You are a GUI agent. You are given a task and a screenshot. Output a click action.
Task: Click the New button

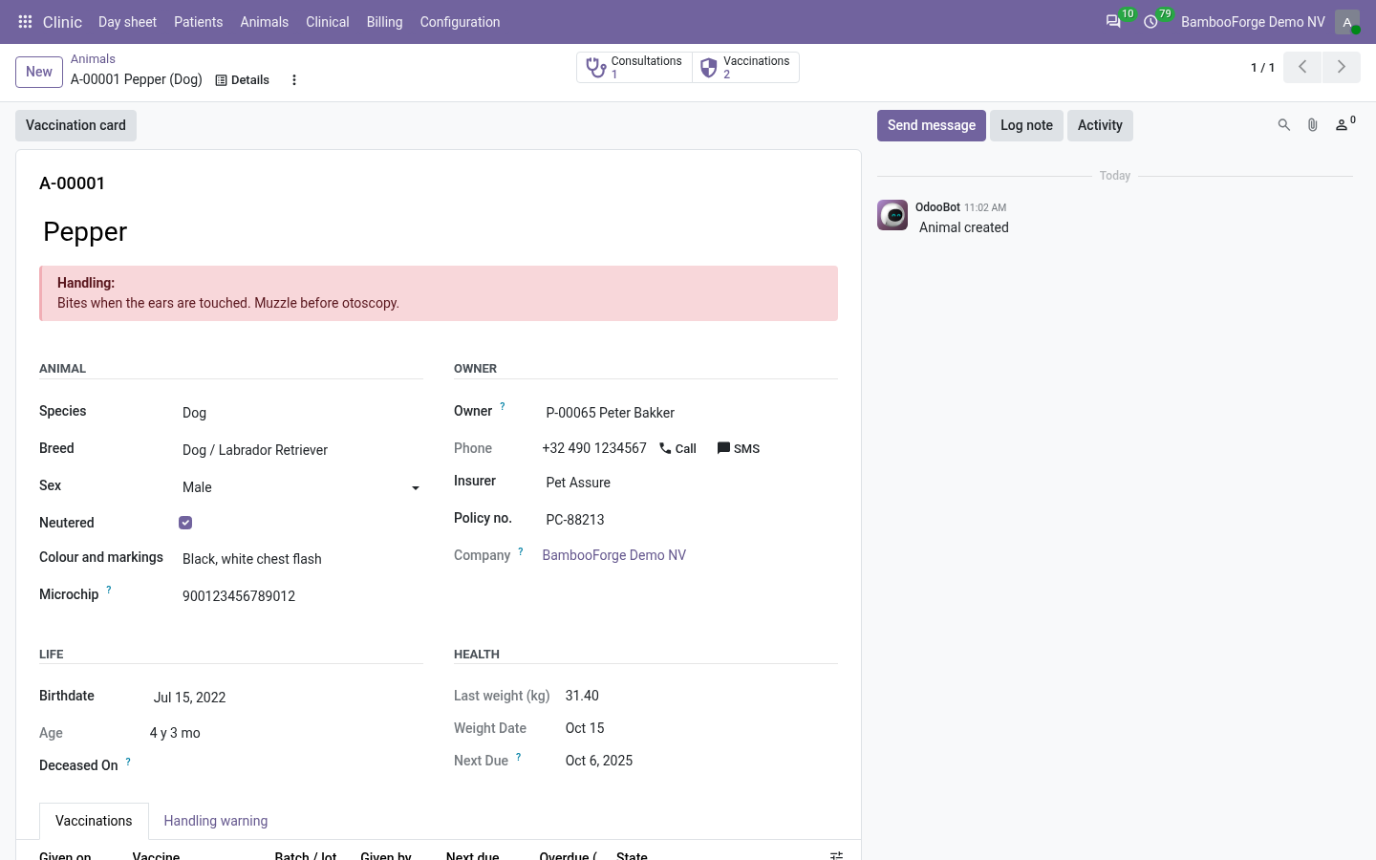click(x=39, y=72)
